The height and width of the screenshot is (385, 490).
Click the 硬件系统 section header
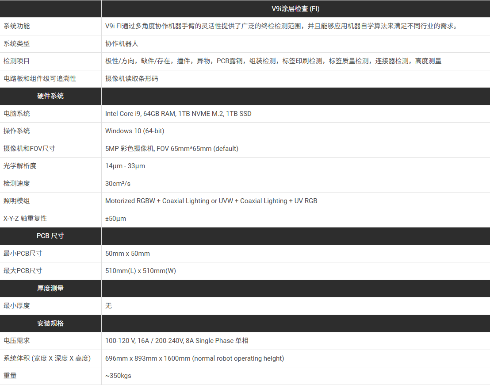click(x=50, y=96)
